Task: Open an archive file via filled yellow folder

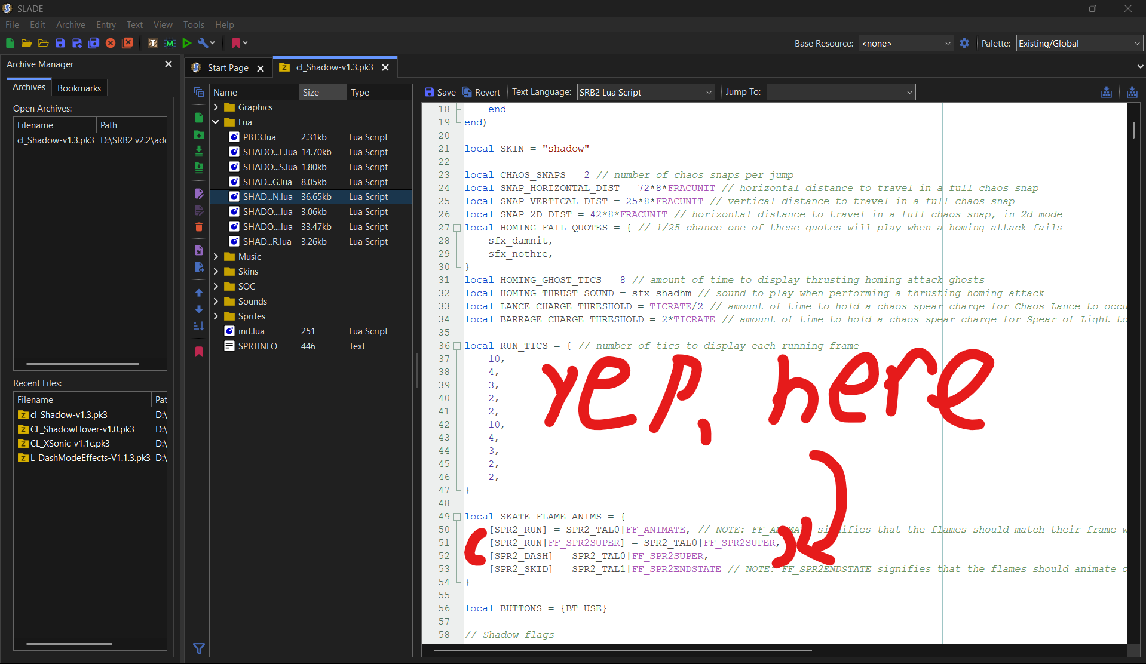Action: (x=26, y=43)
